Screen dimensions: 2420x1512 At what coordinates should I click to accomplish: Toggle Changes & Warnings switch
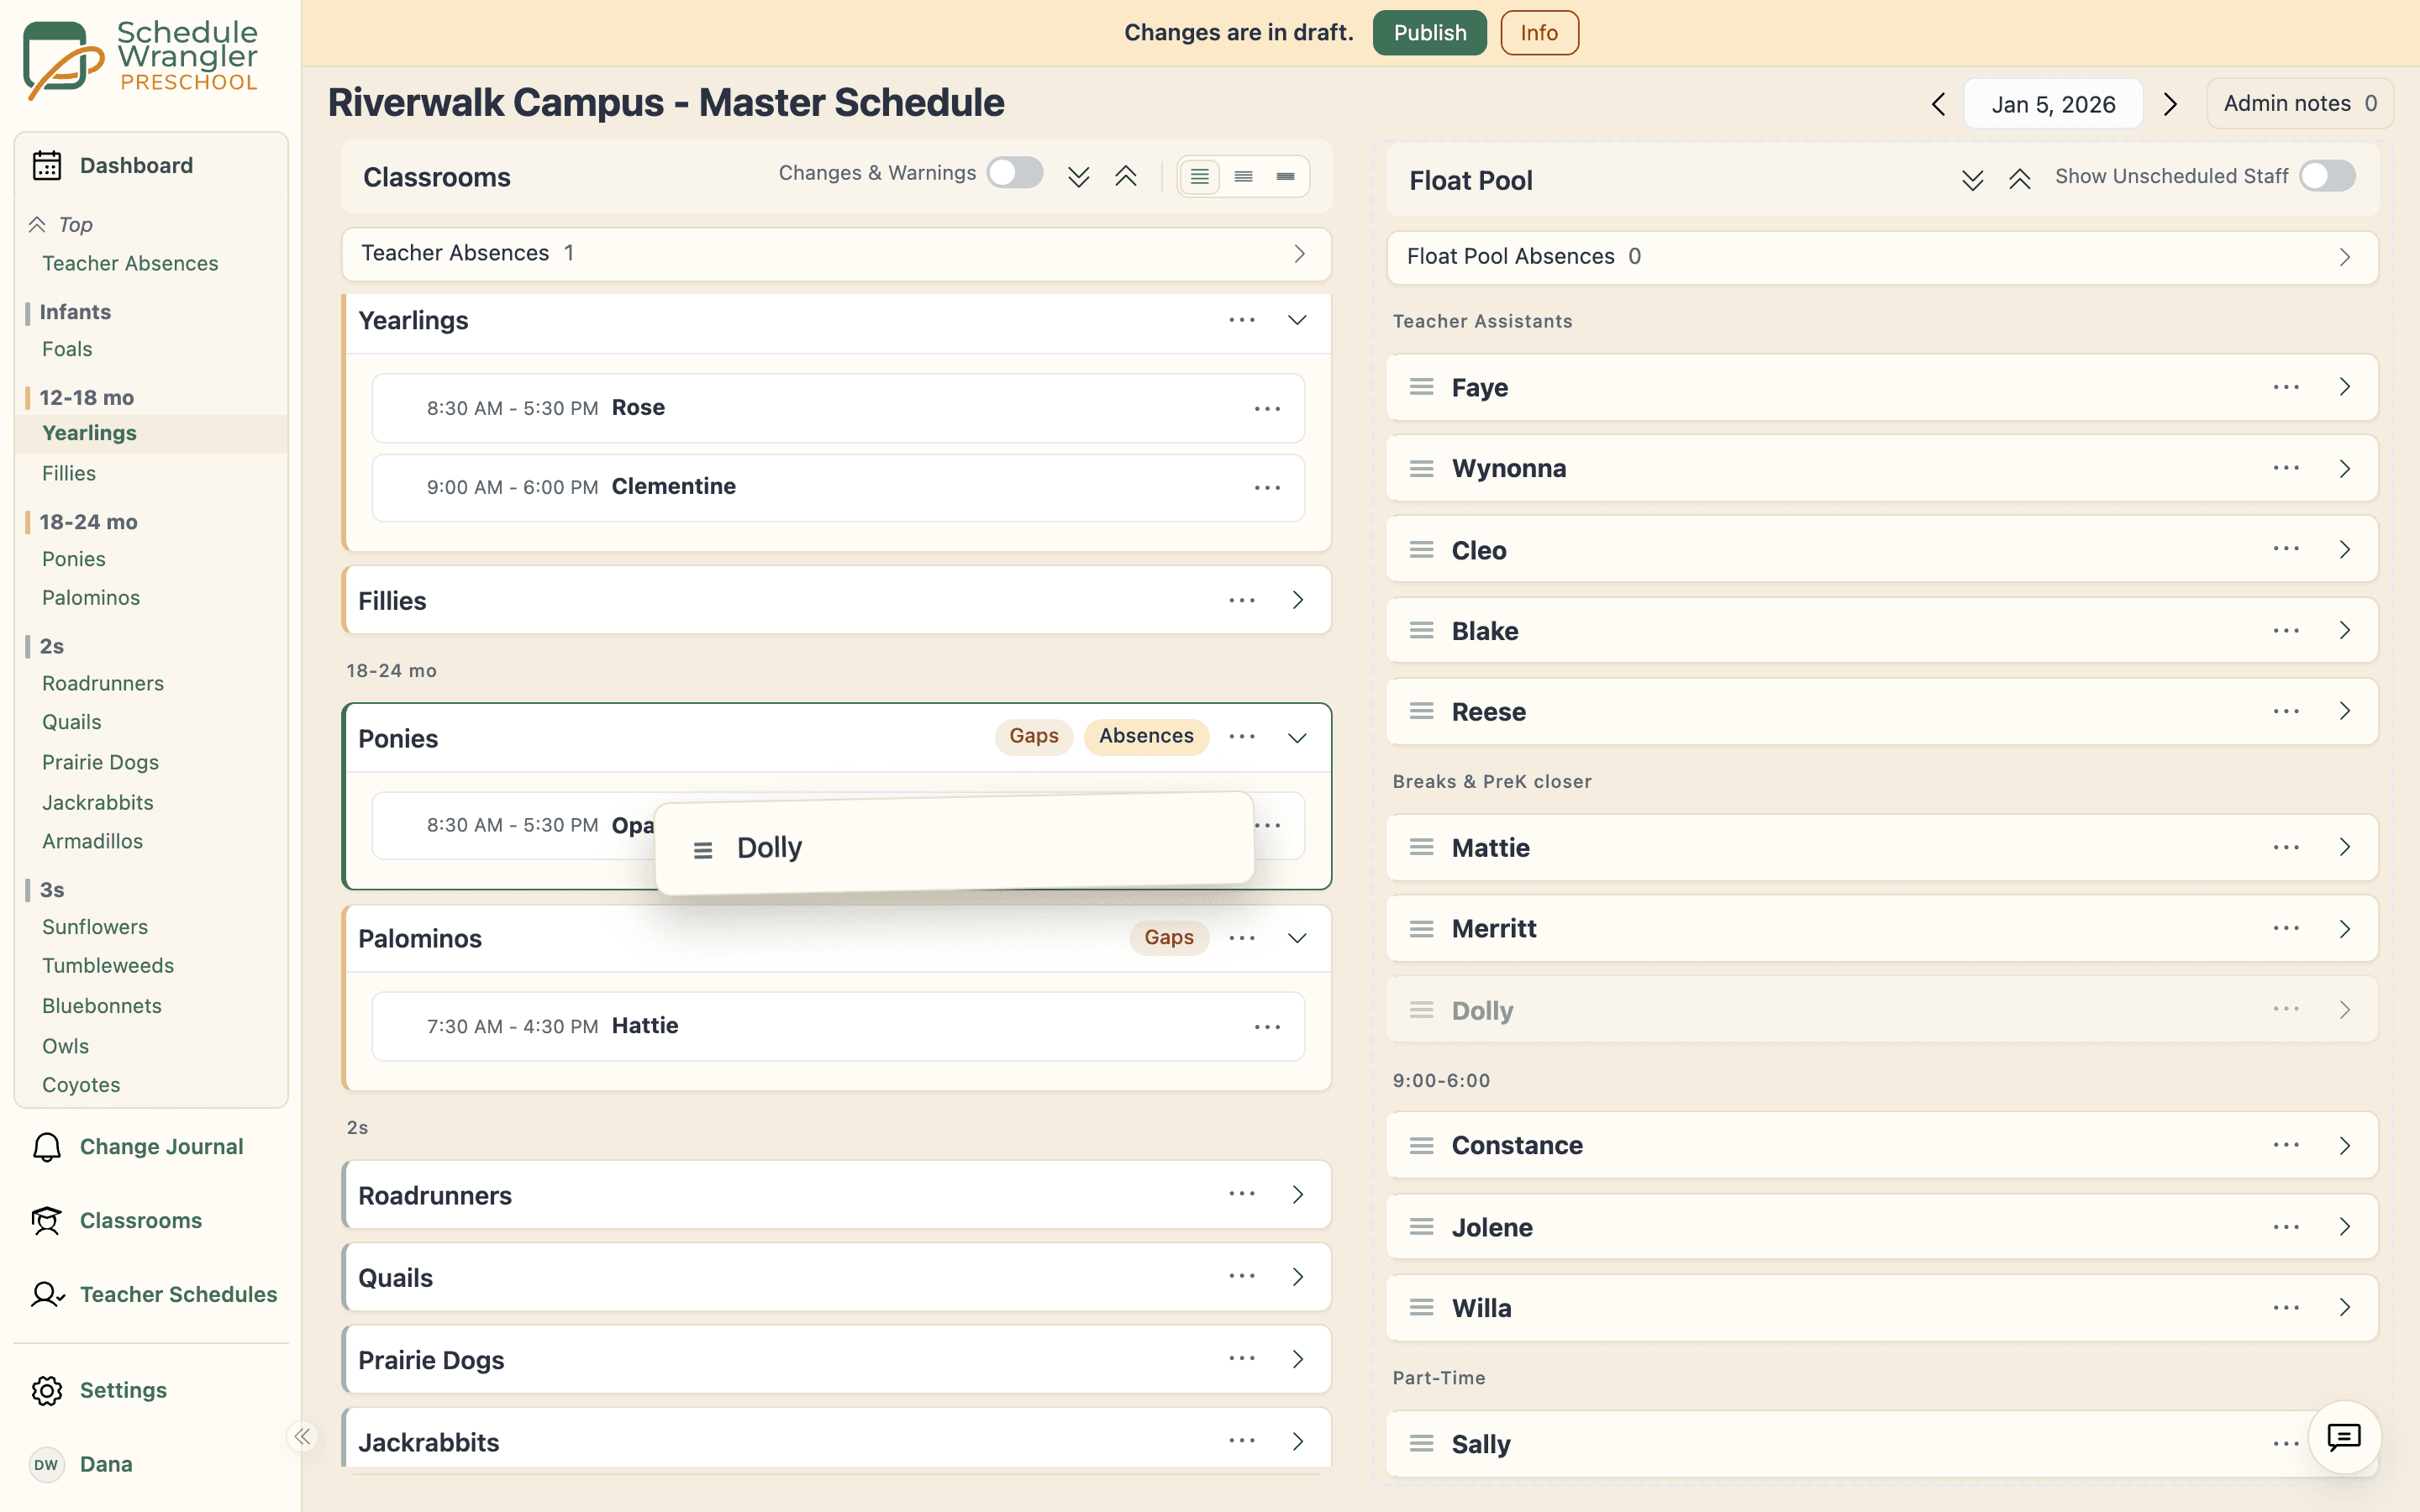[x=1015, y=173]
